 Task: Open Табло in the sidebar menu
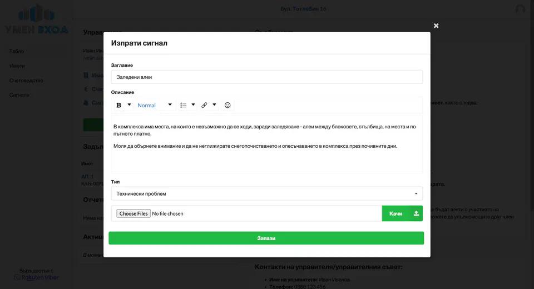click(x=17, y=52)
